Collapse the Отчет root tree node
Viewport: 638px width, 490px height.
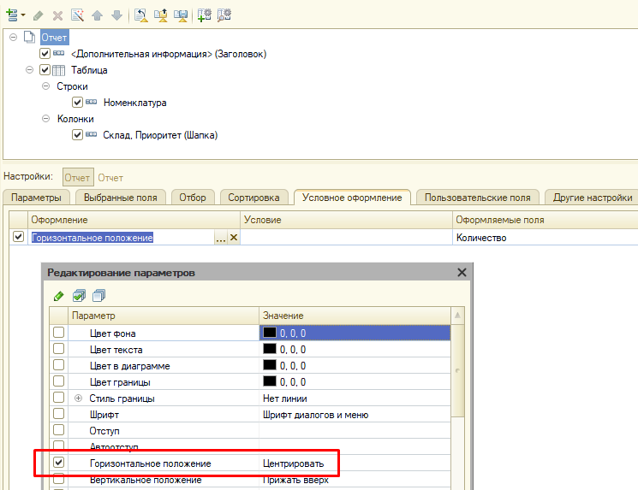coord(14,38)
